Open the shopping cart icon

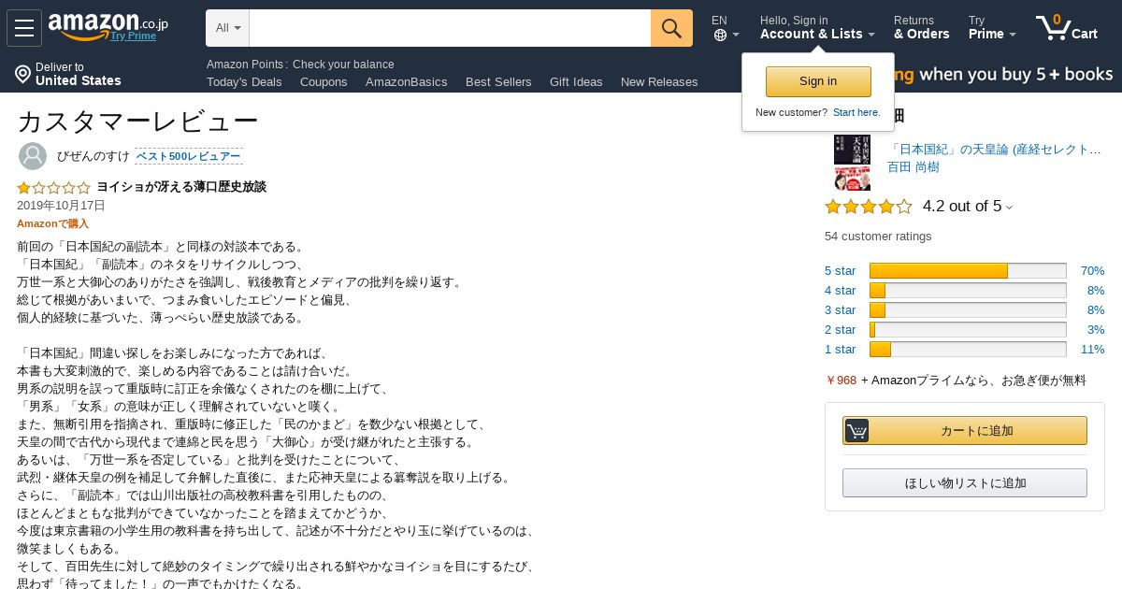tap(1053, 27)
